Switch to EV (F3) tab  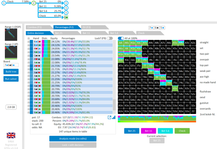point(94,27)
